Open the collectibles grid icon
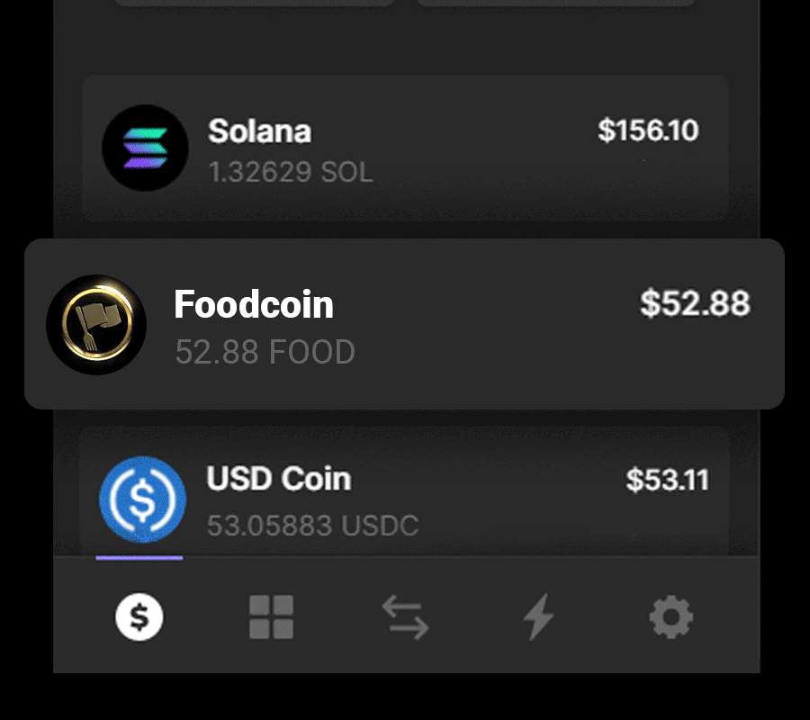Screen dimensions: 810x720 [271, 616]
